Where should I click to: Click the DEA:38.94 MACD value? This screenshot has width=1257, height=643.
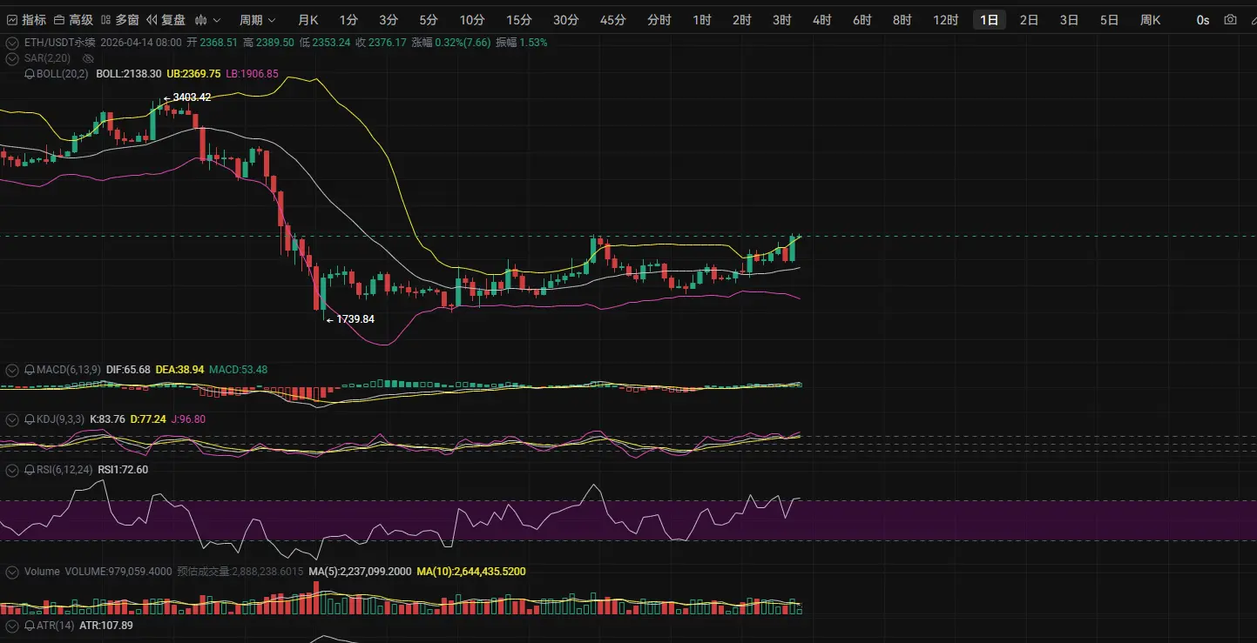[179, 370]
